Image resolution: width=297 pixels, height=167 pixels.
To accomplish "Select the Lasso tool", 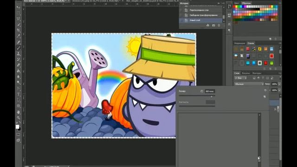I will [19, 19].
